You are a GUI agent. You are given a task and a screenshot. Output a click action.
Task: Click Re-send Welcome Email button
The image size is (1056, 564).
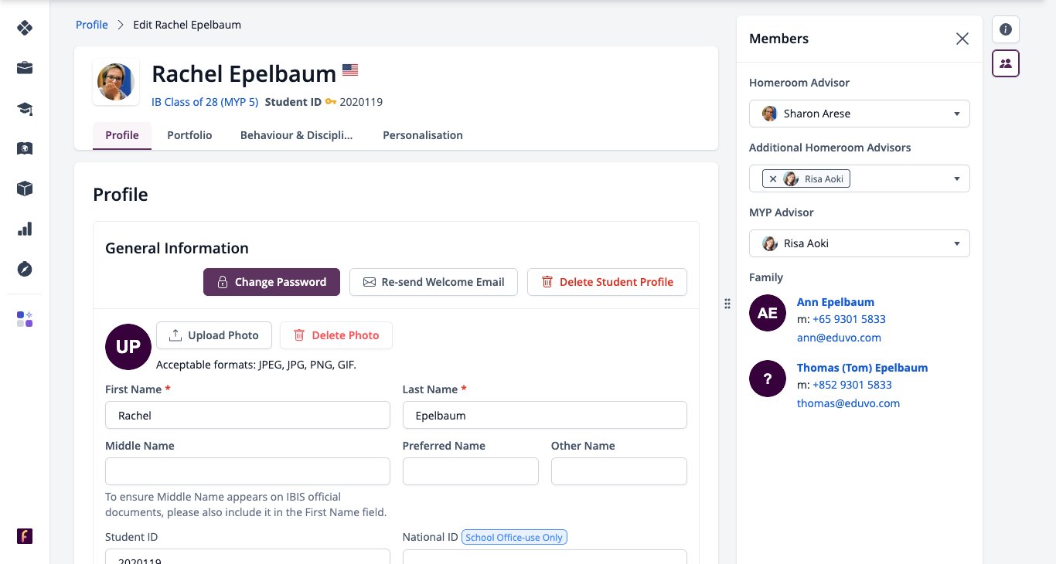click(x=433, y=282)
